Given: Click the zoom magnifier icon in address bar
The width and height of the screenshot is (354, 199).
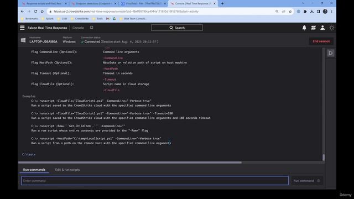Looking at the screenshot, I should [x=277, y=11].
